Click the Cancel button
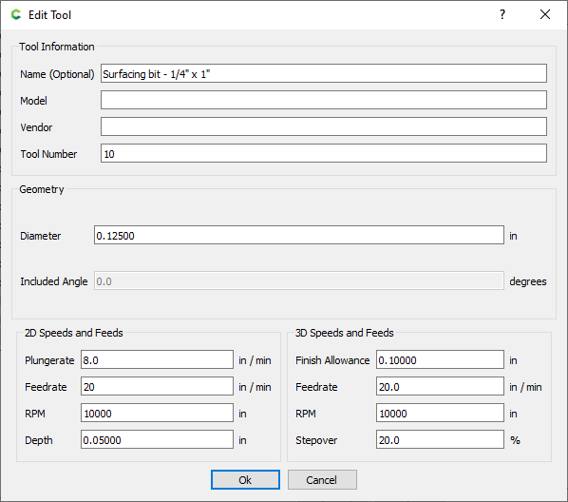Viewport: 568px width, 502px height. pos(322,479)
